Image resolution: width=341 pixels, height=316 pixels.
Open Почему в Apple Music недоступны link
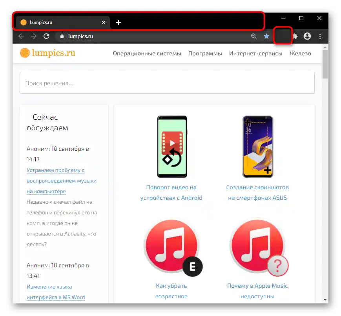tap(257, 291)
